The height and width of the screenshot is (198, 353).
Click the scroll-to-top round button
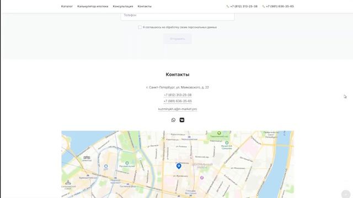pyautogui.click(x=346, y=194)
